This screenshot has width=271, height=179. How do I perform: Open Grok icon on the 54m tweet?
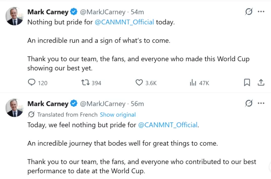point(249,12)
